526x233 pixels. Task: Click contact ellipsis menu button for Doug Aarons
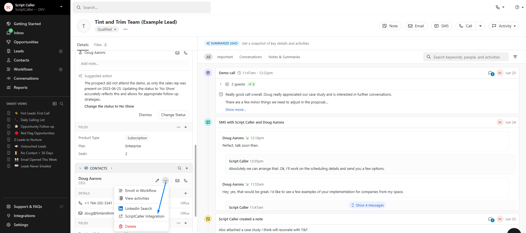coord(165,181)
